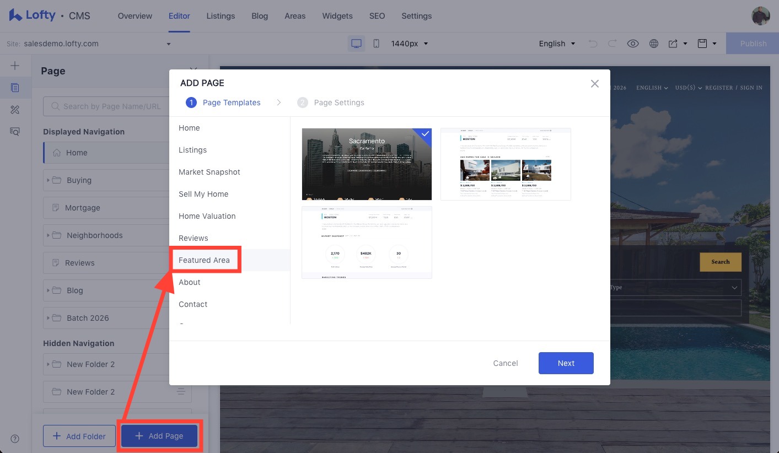Select Featured Area page template category
The image size is (779, 453).
[x=205, y=260]
